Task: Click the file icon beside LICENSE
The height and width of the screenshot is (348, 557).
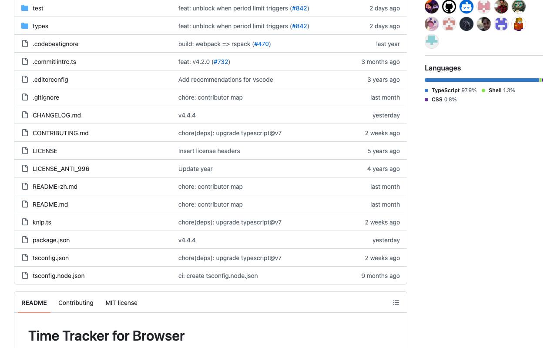Action: [x=25, y=151]
